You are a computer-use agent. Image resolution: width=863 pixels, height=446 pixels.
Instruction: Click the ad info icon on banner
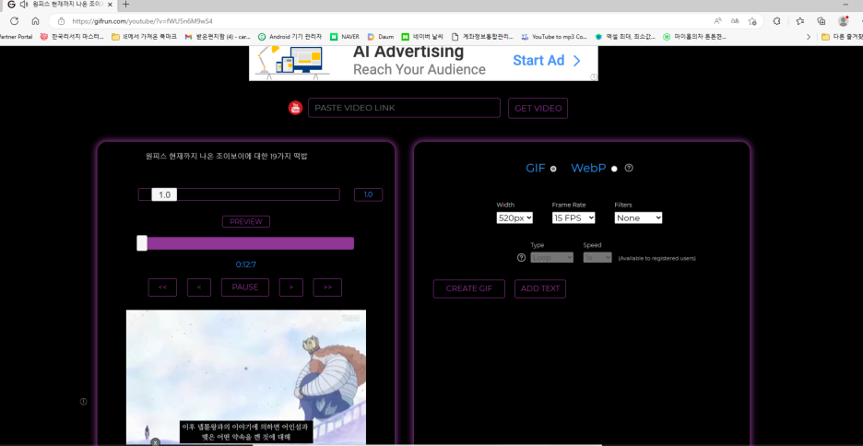(594, 77)
